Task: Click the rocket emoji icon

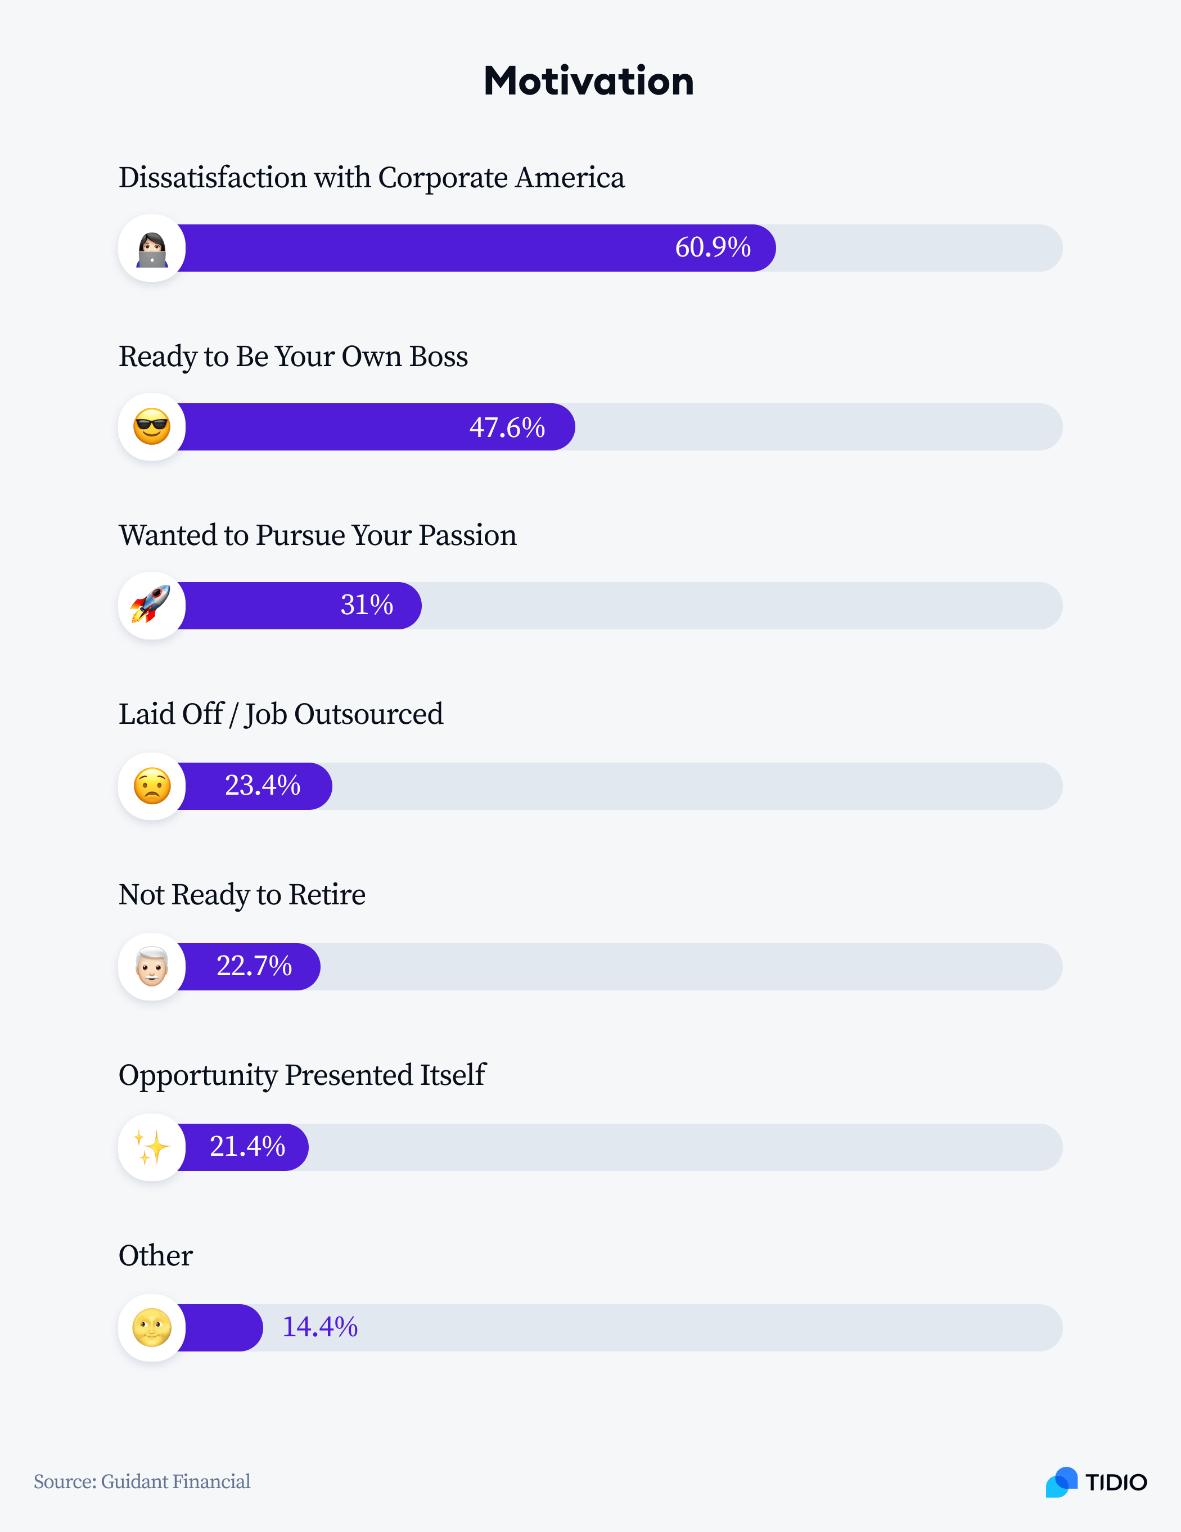Action: click(x=151, y=605)
